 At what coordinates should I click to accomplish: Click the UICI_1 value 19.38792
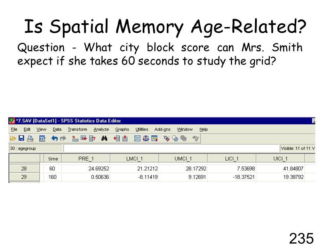click(280, 177)
